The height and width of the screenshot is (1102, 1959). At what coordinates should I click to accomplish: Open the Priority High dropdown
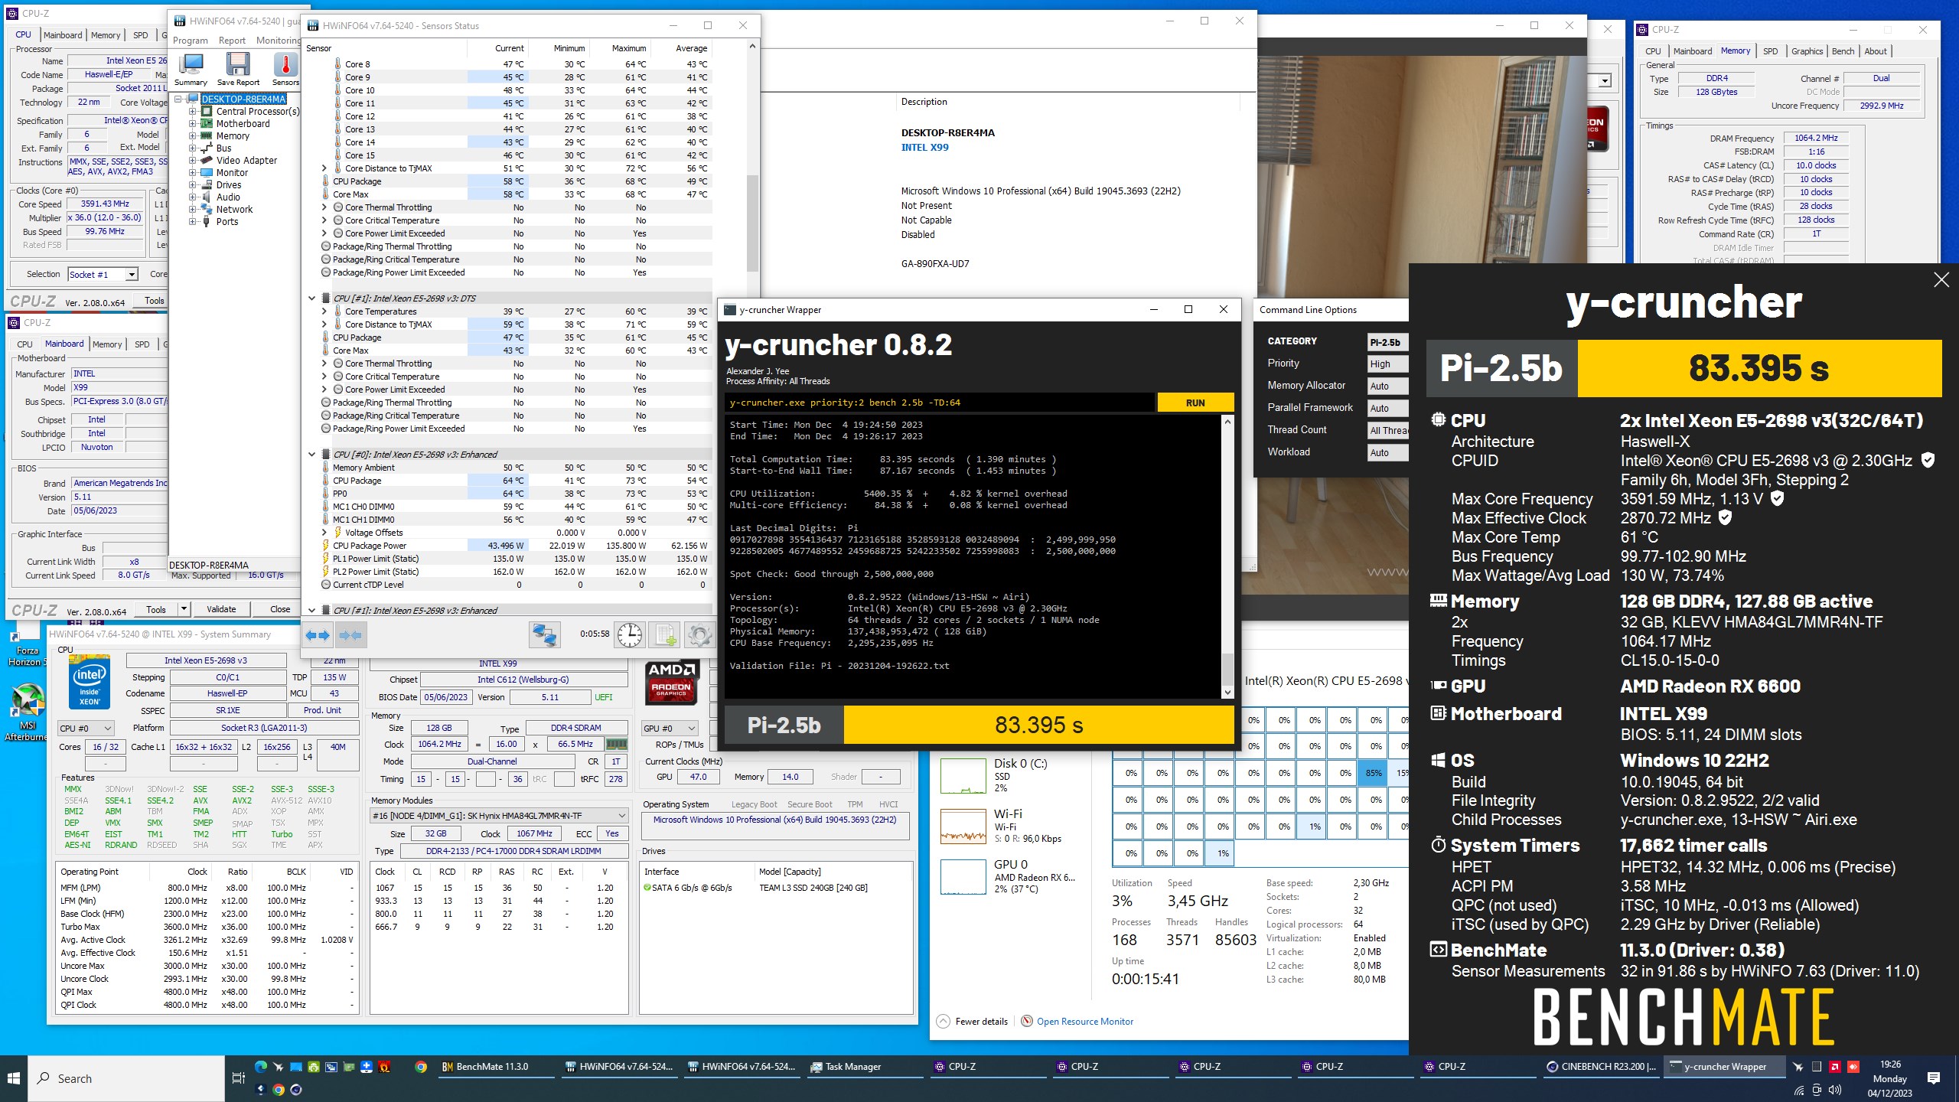(1387, 364)
